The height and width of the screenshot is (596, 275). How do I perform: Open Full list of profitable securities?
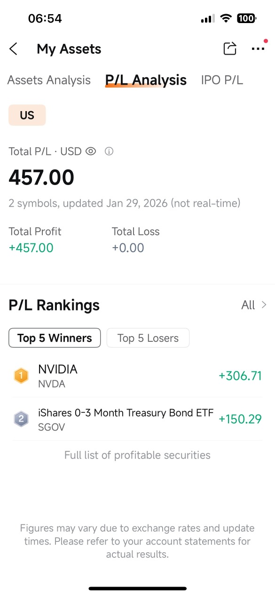tap(137, 455)
